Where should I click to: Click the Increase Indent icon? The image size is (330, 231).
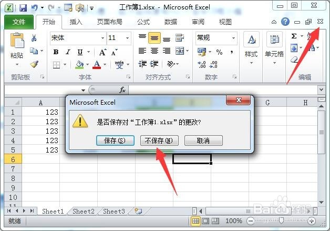pyautogui.click(x=154, y=64)
